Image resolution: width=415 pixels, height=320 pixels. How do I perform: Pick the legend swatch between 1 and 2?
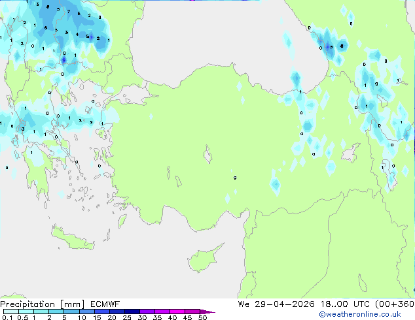pyautogui.click(x=41, y=312)
